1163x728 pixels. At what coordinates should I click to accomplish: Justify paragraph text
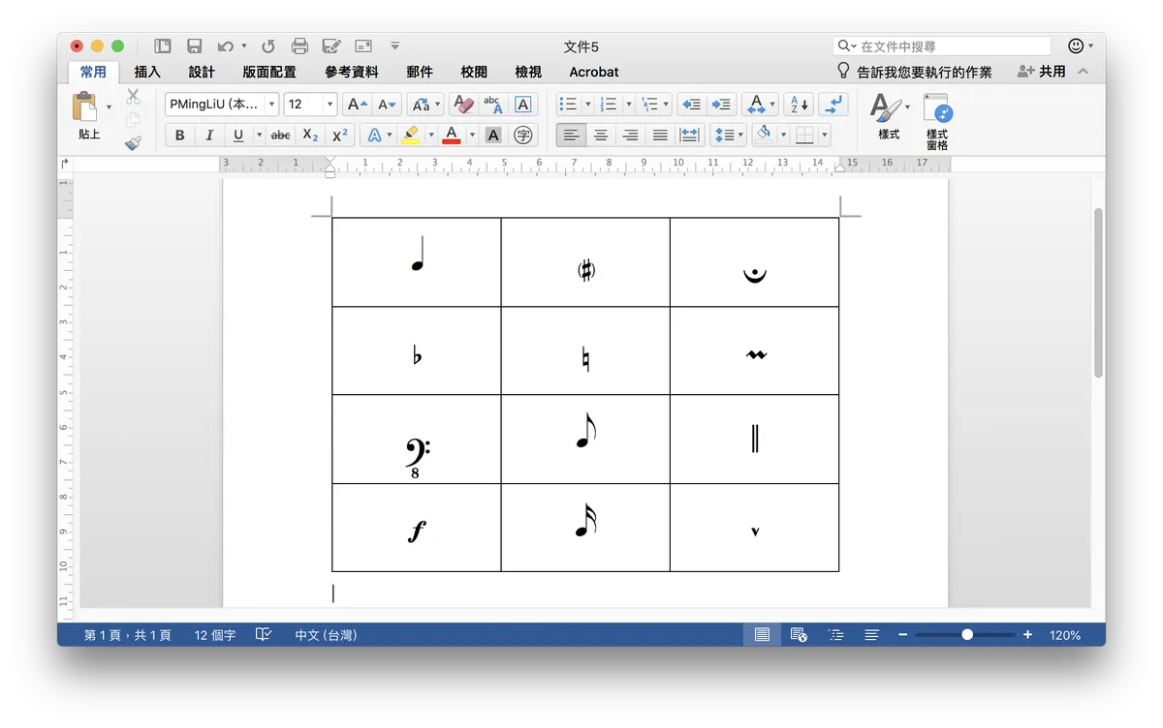coord(661,136)
